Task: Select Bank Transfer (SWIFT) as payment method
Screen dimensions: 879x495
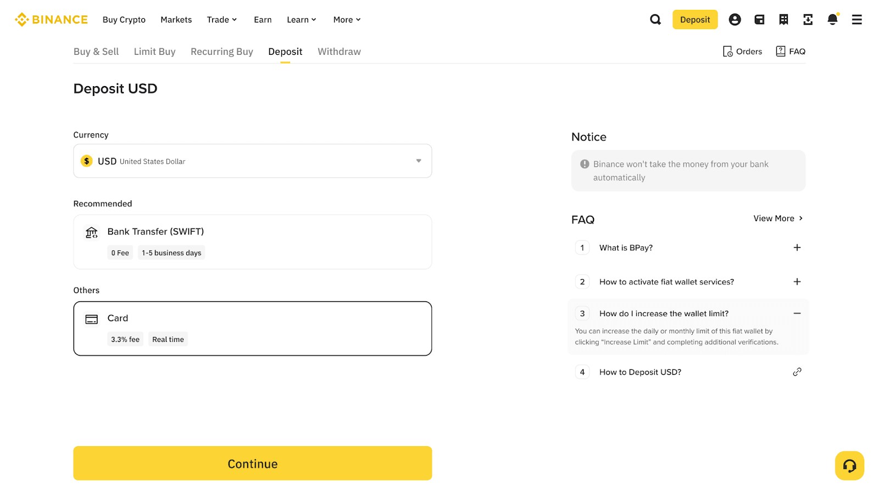Action: pyautogui.click(x=252, y=241)
